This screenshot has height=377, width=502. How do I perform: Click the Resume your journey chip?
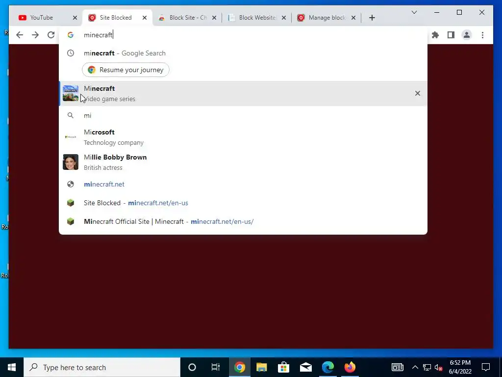pyautogui.click(x=125, y=70)
